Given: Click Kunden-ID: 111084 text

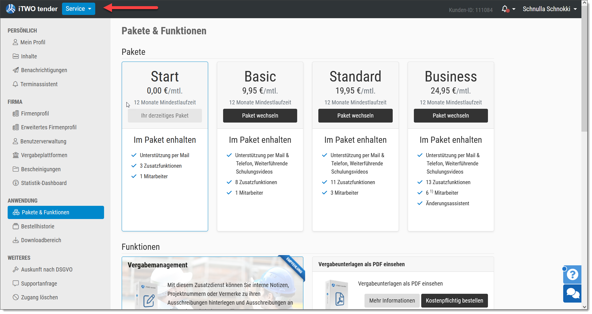Looking at the screenshot, I should point(471,10).
